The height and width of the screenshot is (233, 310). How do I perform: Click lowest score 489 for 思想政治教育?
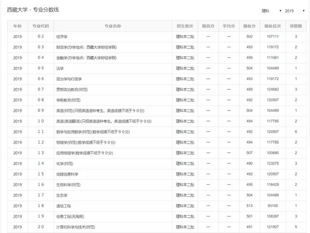coord(249,89)
